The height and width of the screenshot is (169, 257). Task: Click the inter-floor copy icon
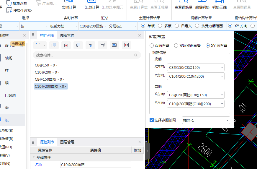click(x=78, y=45)
